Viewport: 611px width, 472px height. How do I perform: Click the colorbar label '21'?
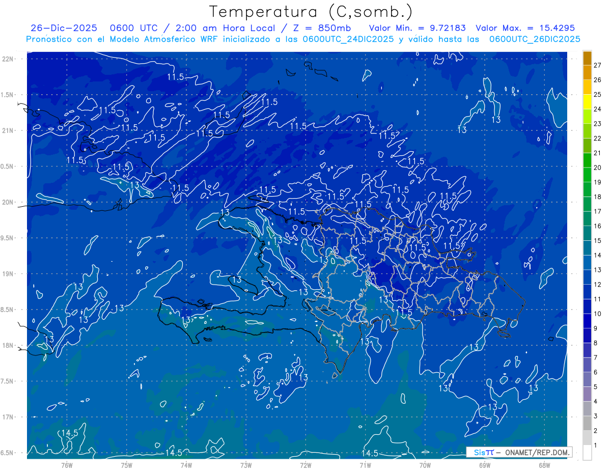point(598,152)
